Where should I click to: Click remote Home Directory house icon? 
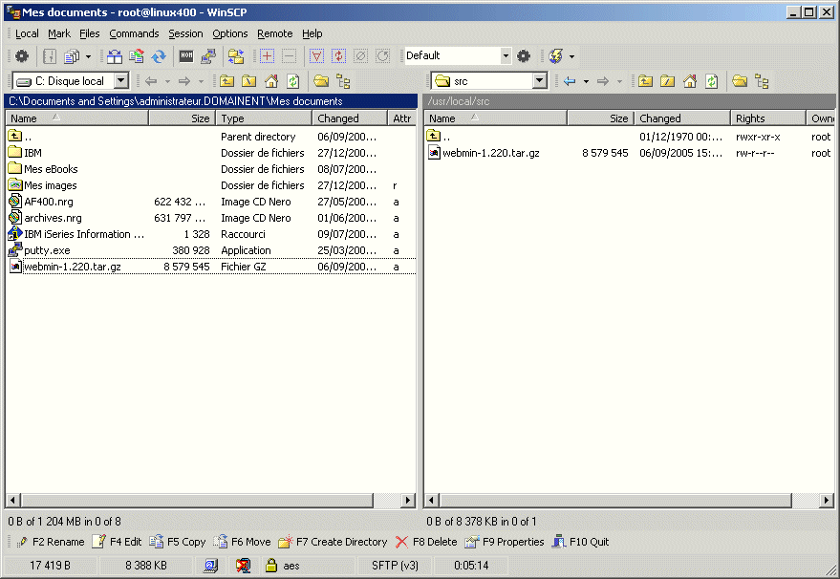click(x=689, y=81)
